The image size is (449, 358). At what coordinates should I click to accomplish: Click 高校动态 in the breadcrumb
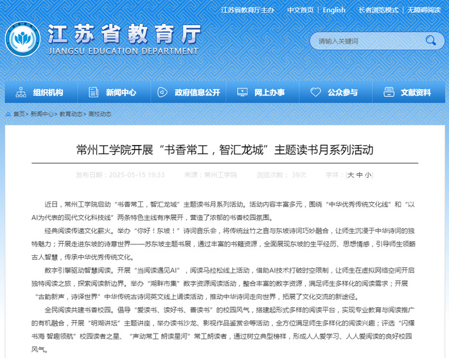[100, 114]
